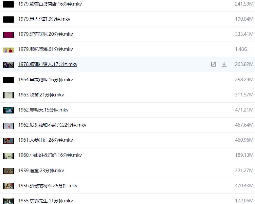Screen dimensions: 255x204
Task: Open 1979.熊猫百货商店.16分钟.mkv file
Action: pos(46,4)
